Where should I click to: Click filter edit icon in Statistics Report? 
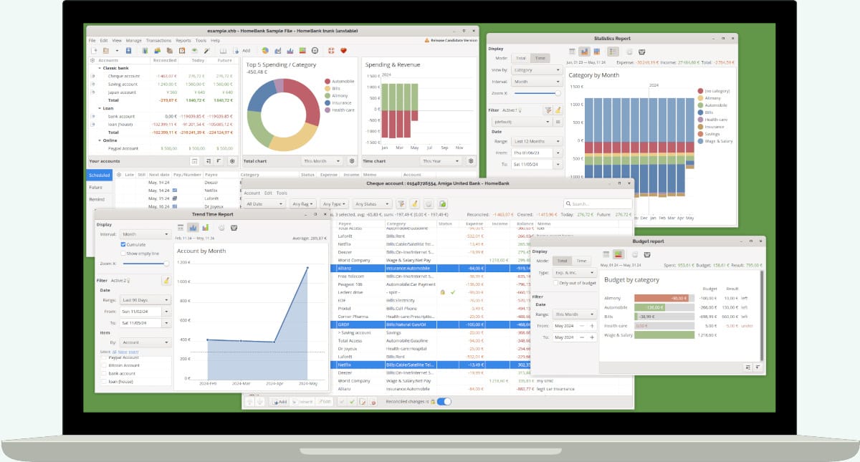548,110
